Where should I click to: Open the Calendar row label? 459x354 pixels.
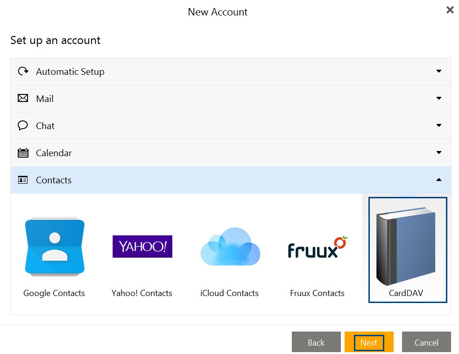tap(54, 153)
